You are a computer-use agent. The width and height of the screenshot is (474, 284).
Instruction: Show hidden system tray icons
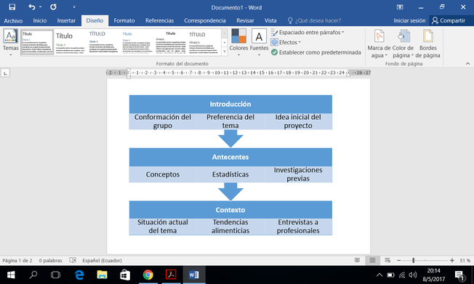point(379,275)
